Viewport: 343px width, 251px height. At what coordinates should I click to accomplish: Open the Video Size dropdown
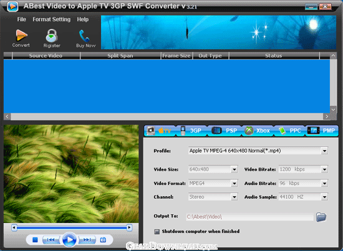234,169
